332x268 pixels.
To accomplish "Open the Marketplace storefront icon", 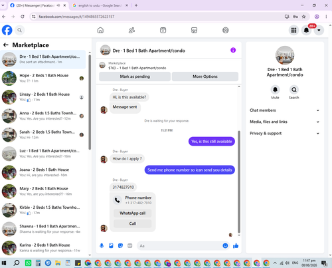I will (x=194, y=30).
